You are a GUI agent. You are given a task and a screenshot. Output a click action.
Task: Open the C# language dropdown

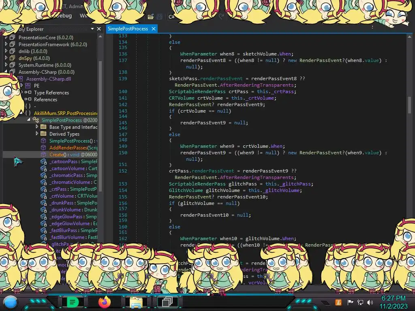click(171, 17)
